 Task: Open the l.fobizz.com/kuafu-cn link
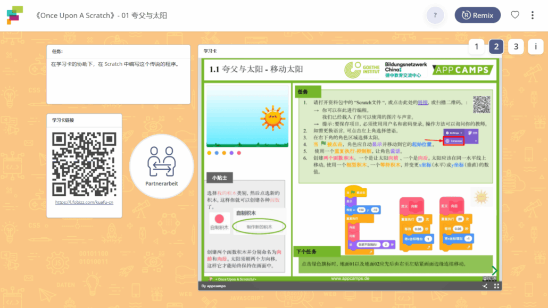84,202
